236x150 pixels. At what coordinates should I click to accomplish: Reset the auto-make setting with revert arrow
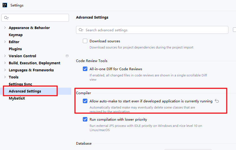[x=217, y=101]
